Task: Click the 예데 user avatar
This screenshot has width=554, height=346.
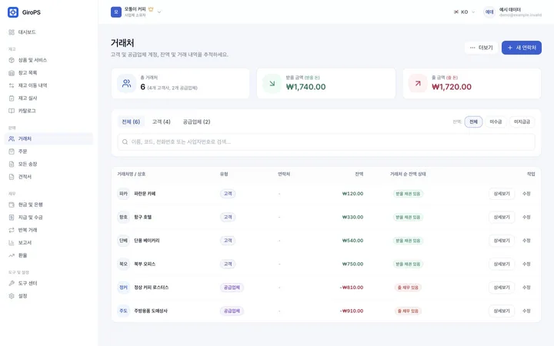Action: point(489,12)
